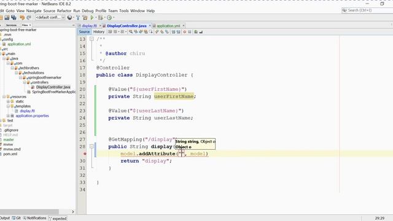Open the Git status bar button

point(17,218)
